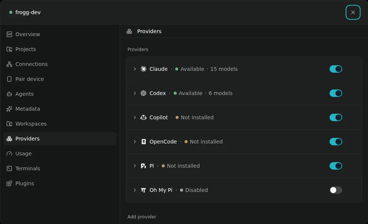Click the Oh My Pi provider name
The width and height of the screenshot is (368, 224).
pos(161,190)
